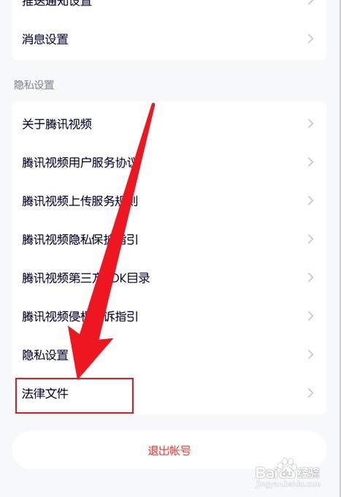341x497 pixels.
Task: Open 隐私设置 list entry
Action: (169, 354)
